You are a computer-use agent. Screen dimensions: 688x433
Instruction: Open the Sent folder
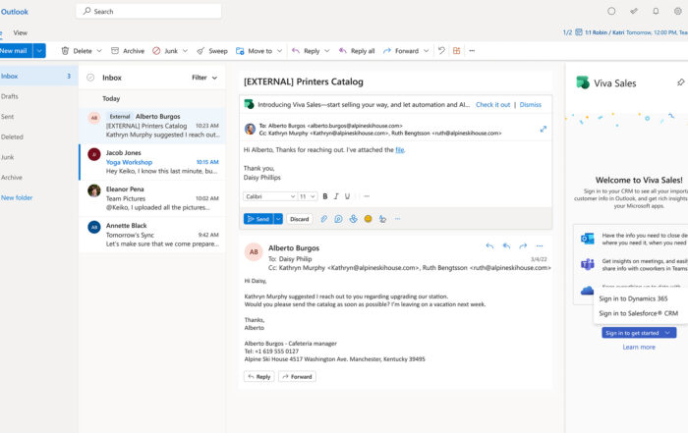8,117
